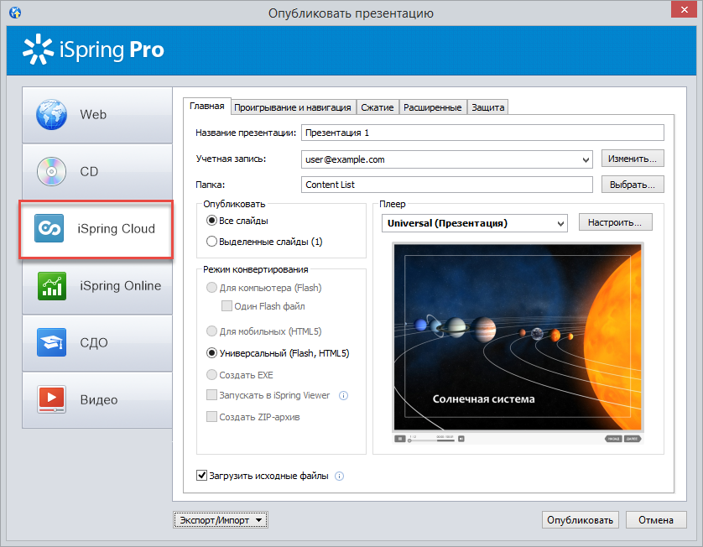This screenshot has height=547, width=703.
Task: Click the player preview seek slider
Action: (431, 440)
